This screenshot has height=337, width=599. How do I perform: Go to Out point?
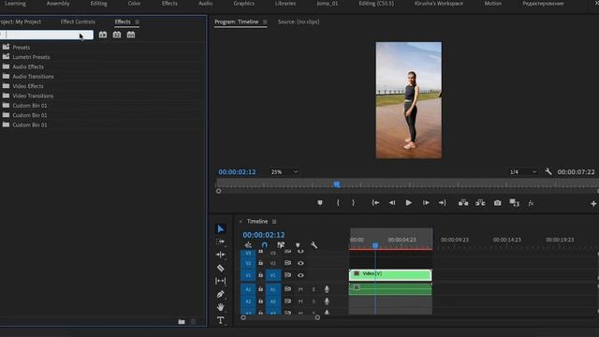443,203
